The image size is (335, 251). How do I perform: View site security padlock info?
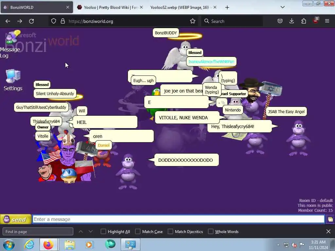[x=62, y=21]
